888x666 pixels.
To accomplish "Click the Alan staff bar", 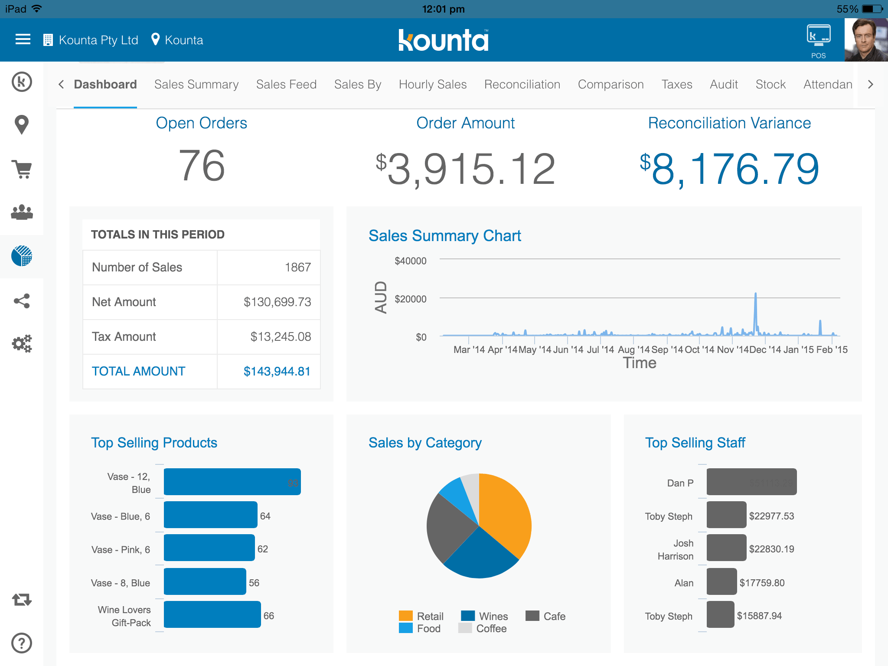I will tap(721, 581).
